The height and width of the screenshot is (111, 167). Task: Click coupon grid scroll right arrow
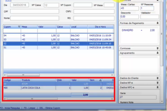(x=112, y=75)
